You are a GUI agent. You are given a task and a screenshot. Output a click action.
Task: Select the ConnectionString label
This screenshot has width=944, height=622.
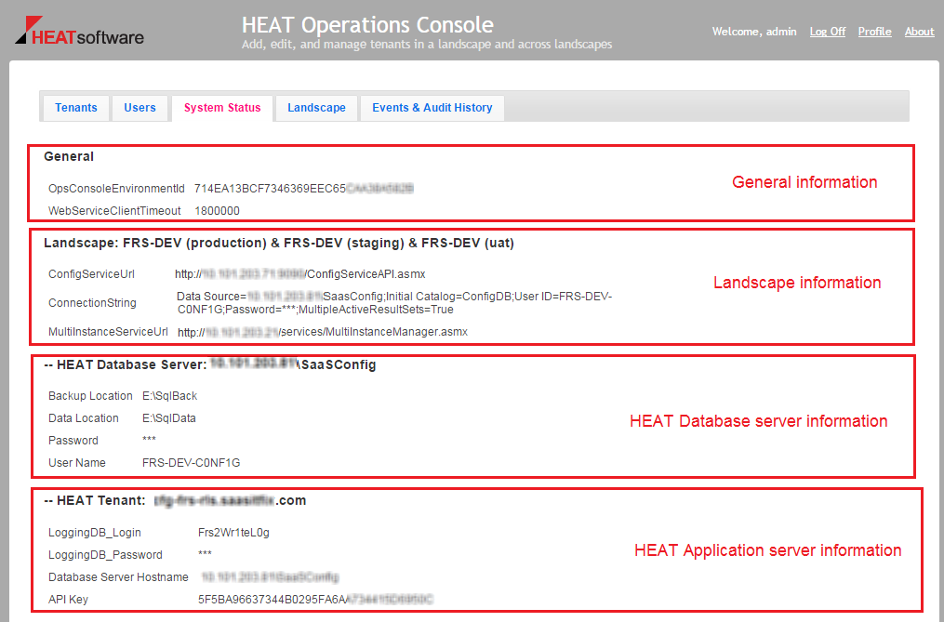tap(92, 303)
